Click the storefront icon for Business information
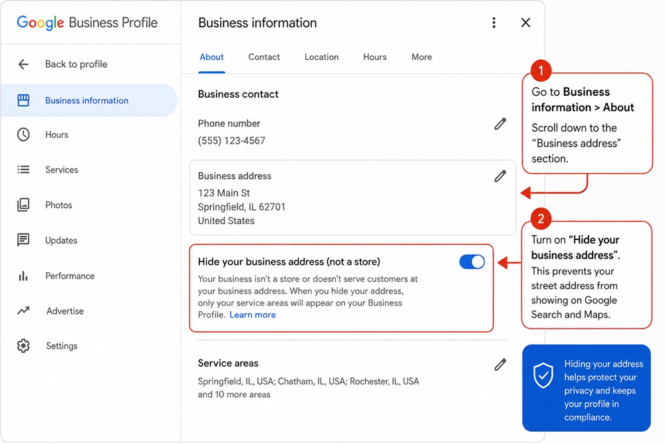665x443 pixels. (23, 100)
